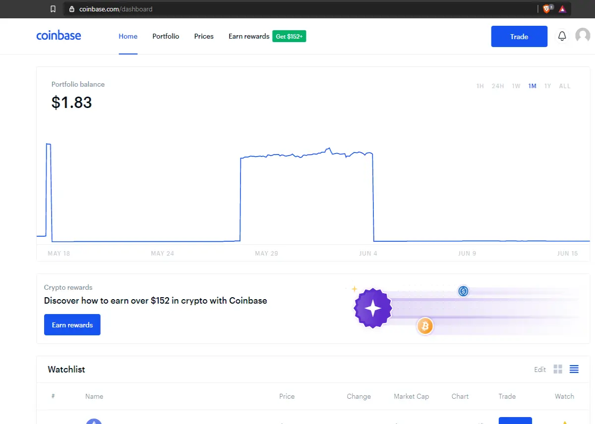
Task: Click the Watchlist heading
Action: pyautogui.click(x=66, y=370)
